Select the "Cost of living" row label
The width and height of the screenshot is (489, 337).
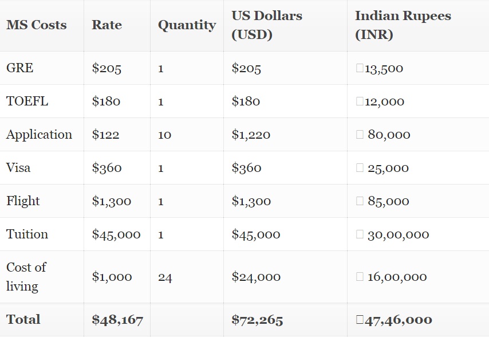point(26,277)
